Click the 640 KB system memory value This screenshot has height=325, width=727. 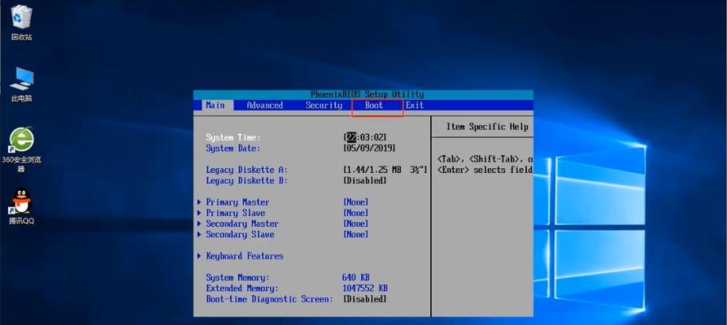[355, 278]
